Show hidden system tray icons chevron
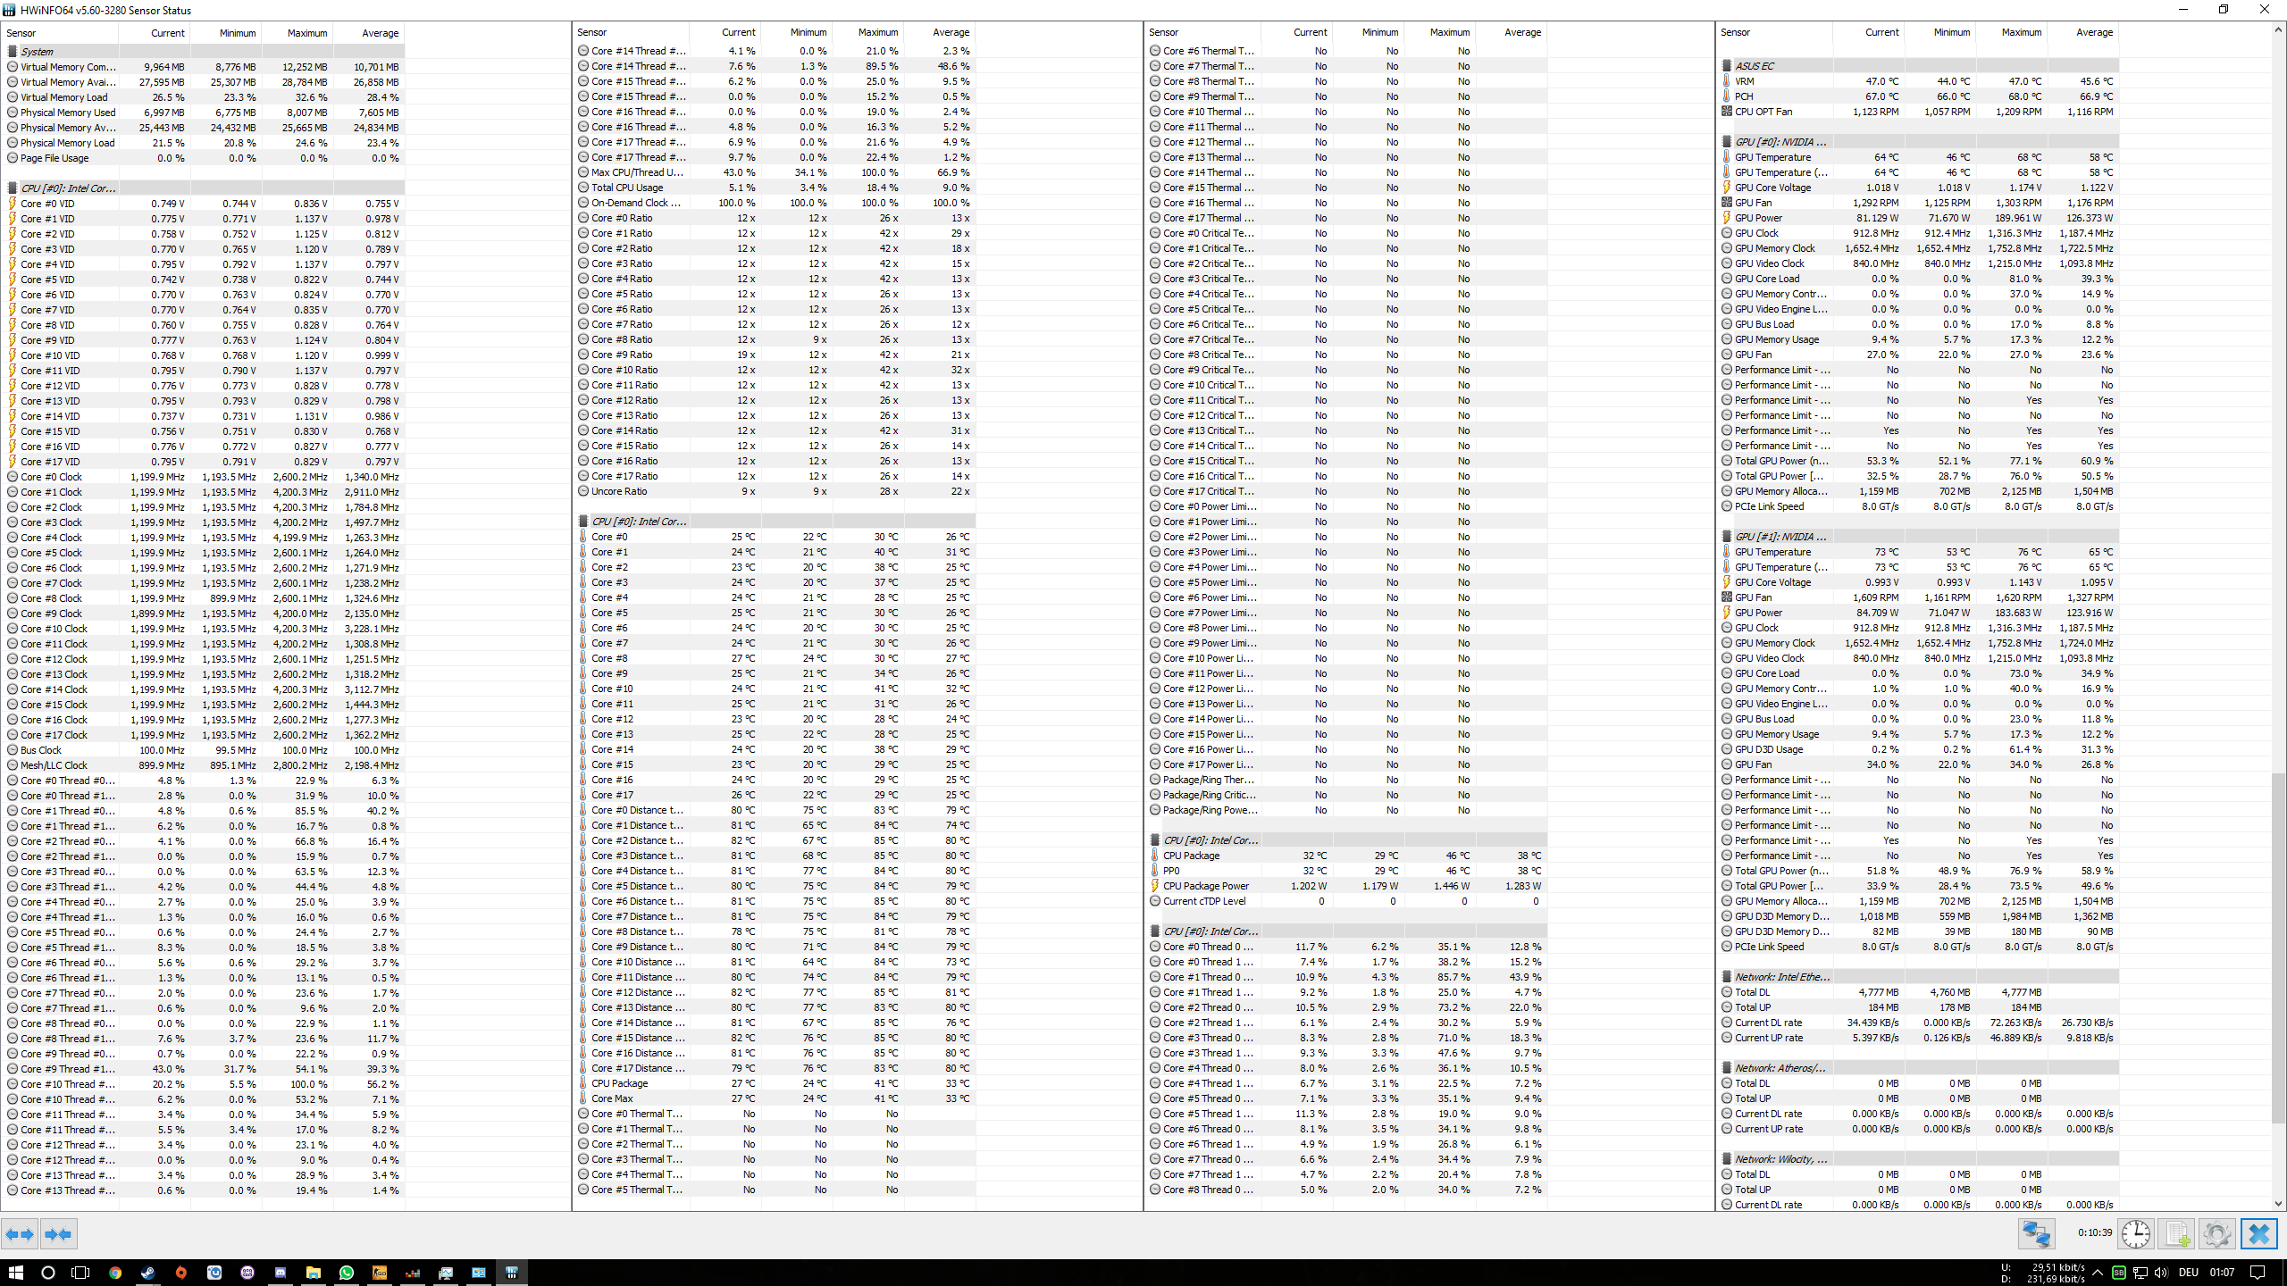 (x=2098, y=1273)
